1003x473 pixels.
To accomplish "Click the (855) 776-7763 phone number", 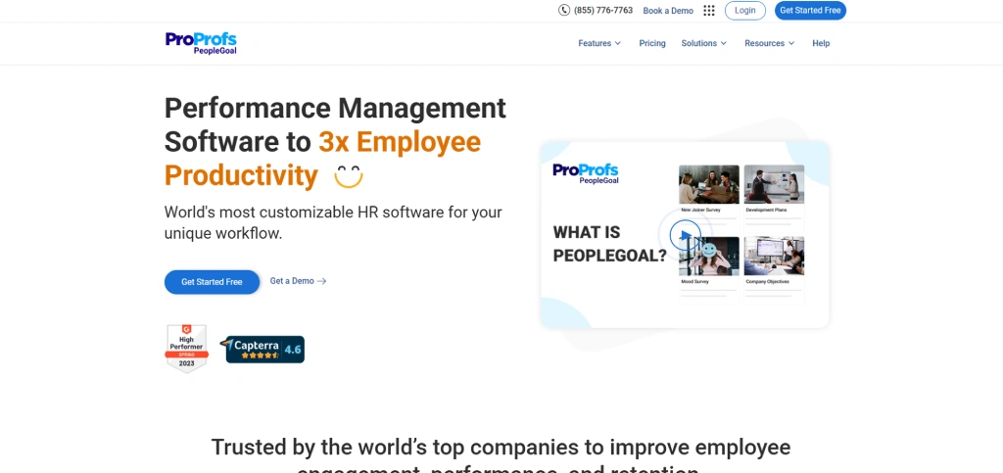I will click(603, 10).
